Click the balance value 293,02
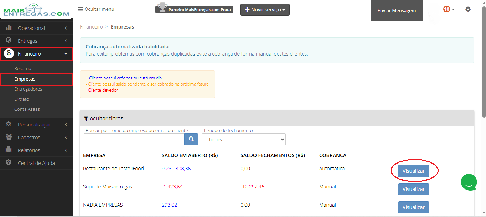The height and width of the screenshot is (217, 486). point(169,205)
